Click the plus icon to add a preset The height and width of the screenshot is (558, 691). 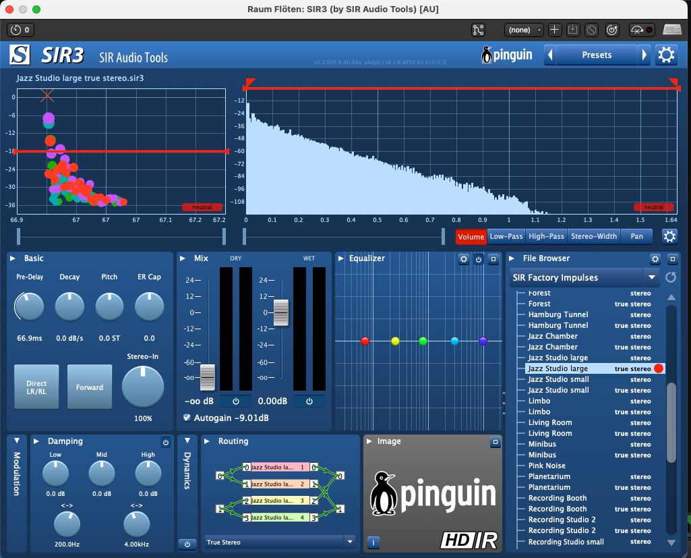point(554,30)
